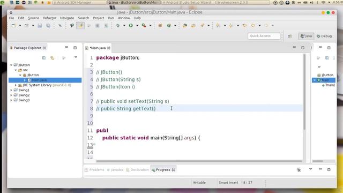Screen dimensions: 343x193
Task: Select the Package Explorer tab
Action: point(27,48)
